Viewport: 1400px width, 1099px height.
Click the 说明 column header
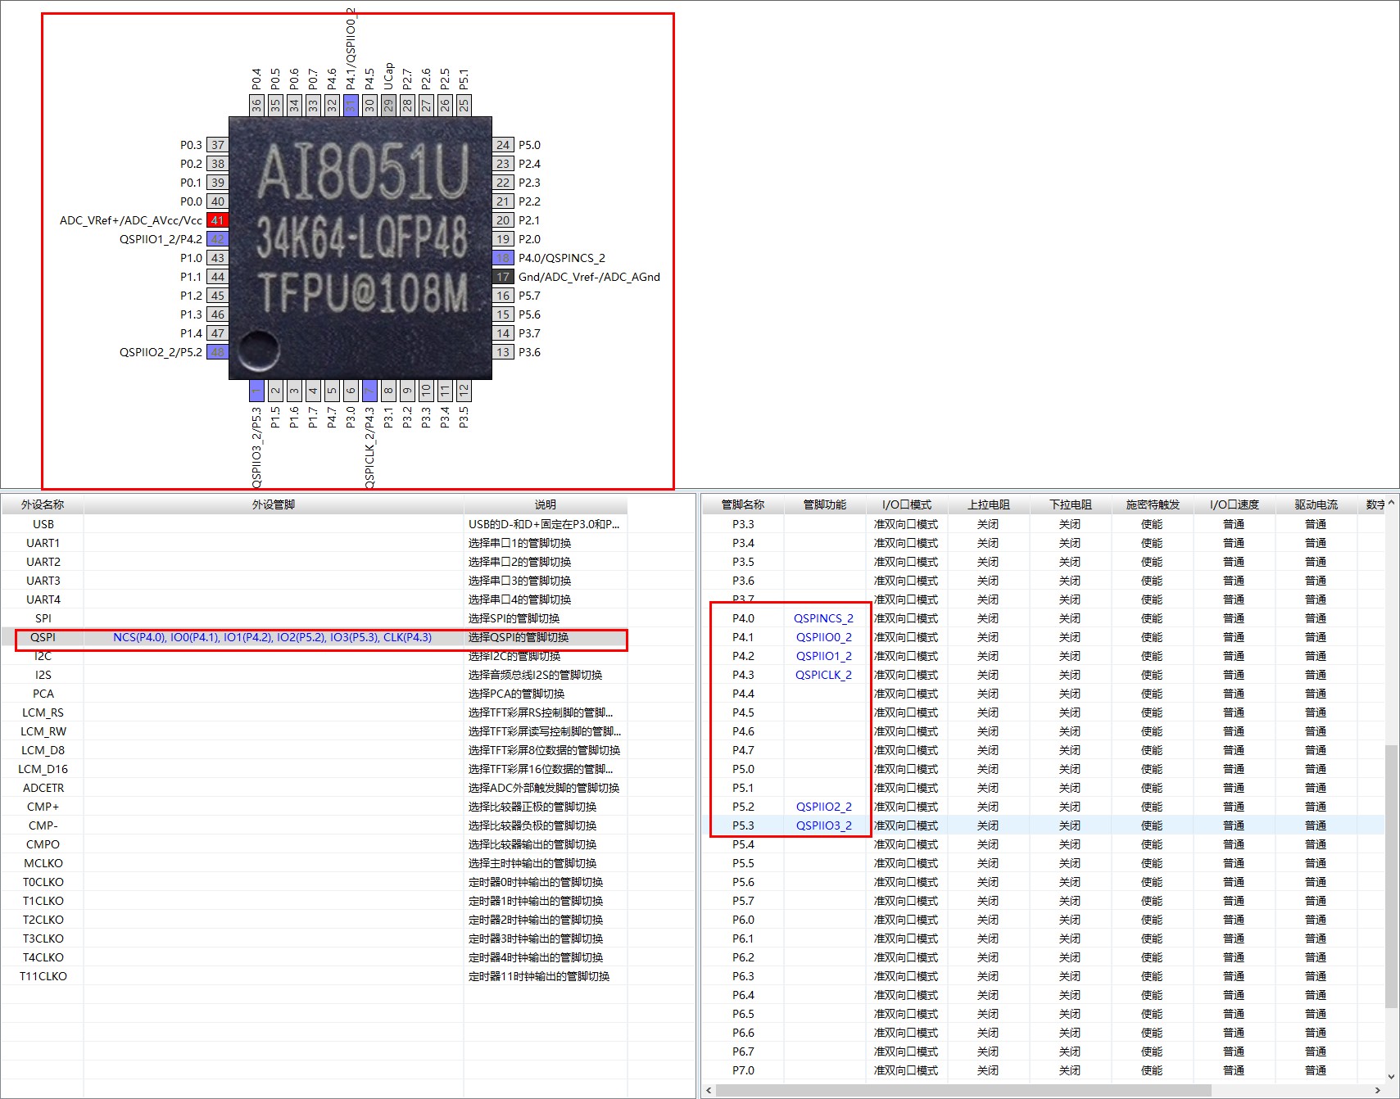[x=546, y=504]
